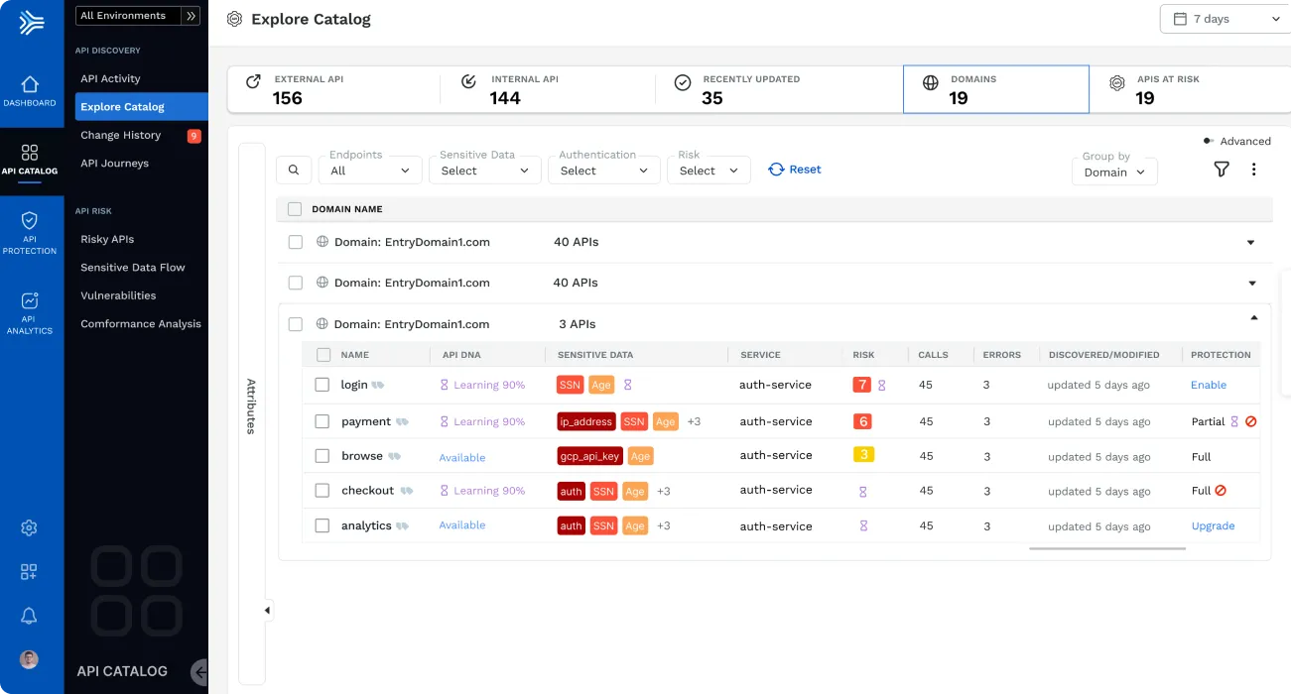Toggle the Domain Name select-all checkbox
The width and height of the screenshot is (1291, 694).
coord(294,209)
